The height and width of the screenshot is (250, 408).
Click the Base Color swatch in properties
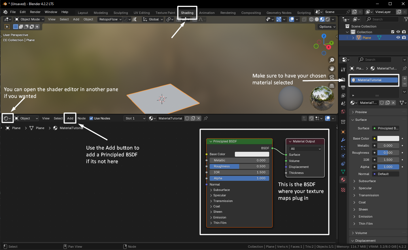click(388, 138)
